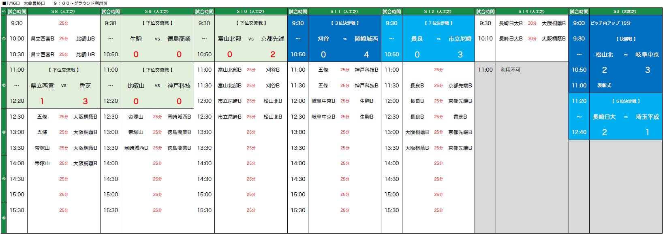The height and width of the screenshot is (234, 663).
Task: Select the 【7位決定戦】 label in S12
Action: point(438,23)
